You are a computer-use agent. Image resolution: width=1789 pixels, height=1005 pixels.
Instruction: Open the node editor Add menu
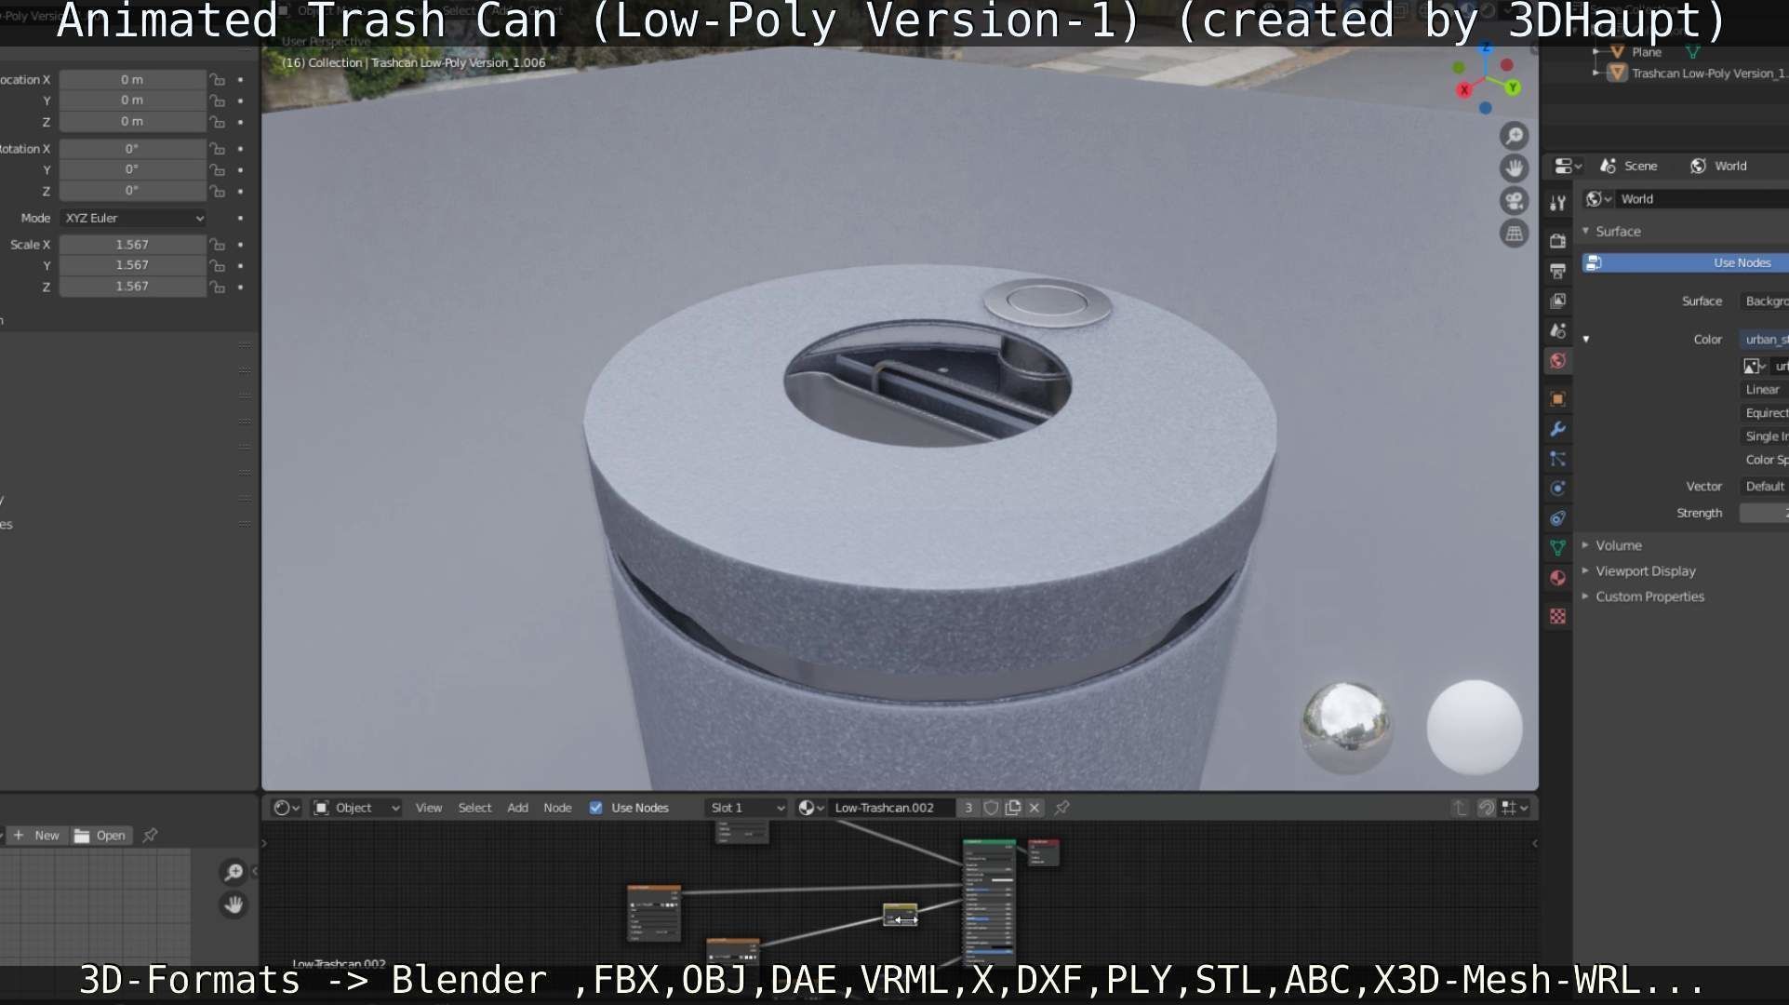(x=517, y=808)
